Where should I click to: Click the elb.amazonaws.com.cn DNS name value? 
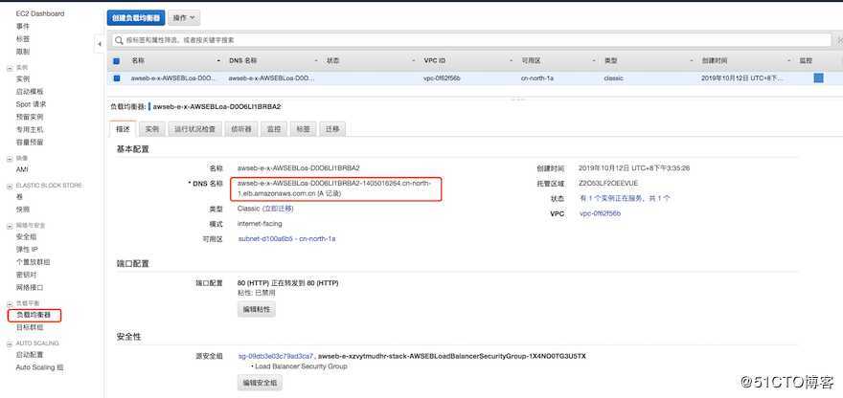click(x=334, y=188)
